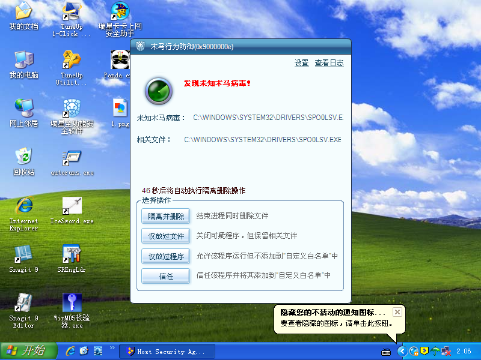Viewport: 481px width, 360px height.
Task: Show hidden tray icons with the arrow button
Action: [x=402, y=351]
